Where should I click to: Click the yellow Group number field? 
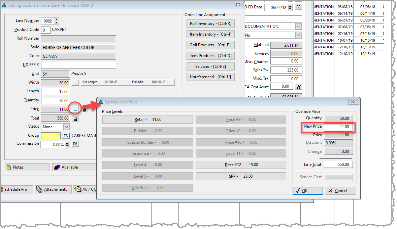click(x=51, y=136)
